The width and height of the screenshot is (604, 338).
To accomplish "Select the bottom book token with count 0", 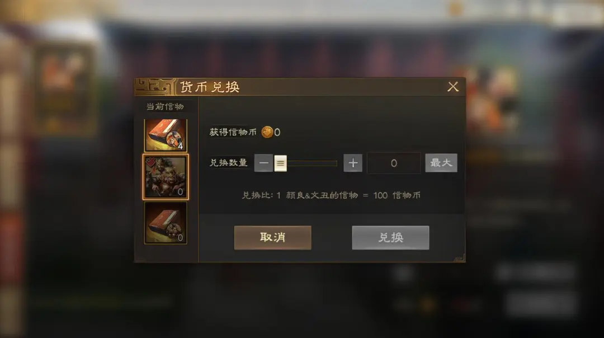I will pyautogui.click(x=166, y=223).
